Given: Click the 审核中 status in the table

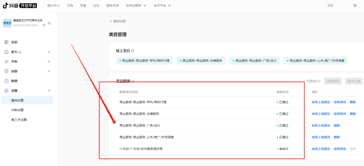Looking at the screenshot, I should [x=283, y=149].
